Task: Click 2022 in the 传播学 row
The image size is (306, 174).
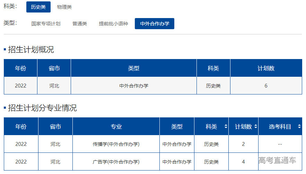Action: click(21, 144)
